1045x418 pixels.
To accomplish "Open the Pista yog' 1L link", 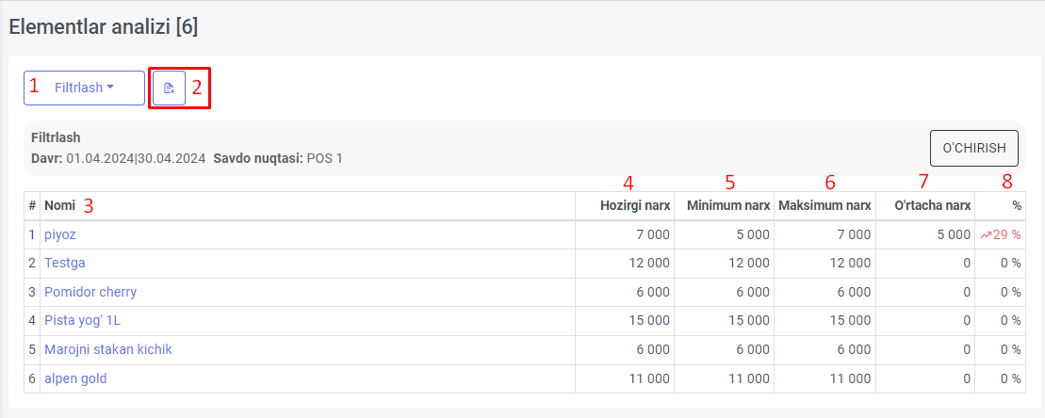I will (83, 320).
